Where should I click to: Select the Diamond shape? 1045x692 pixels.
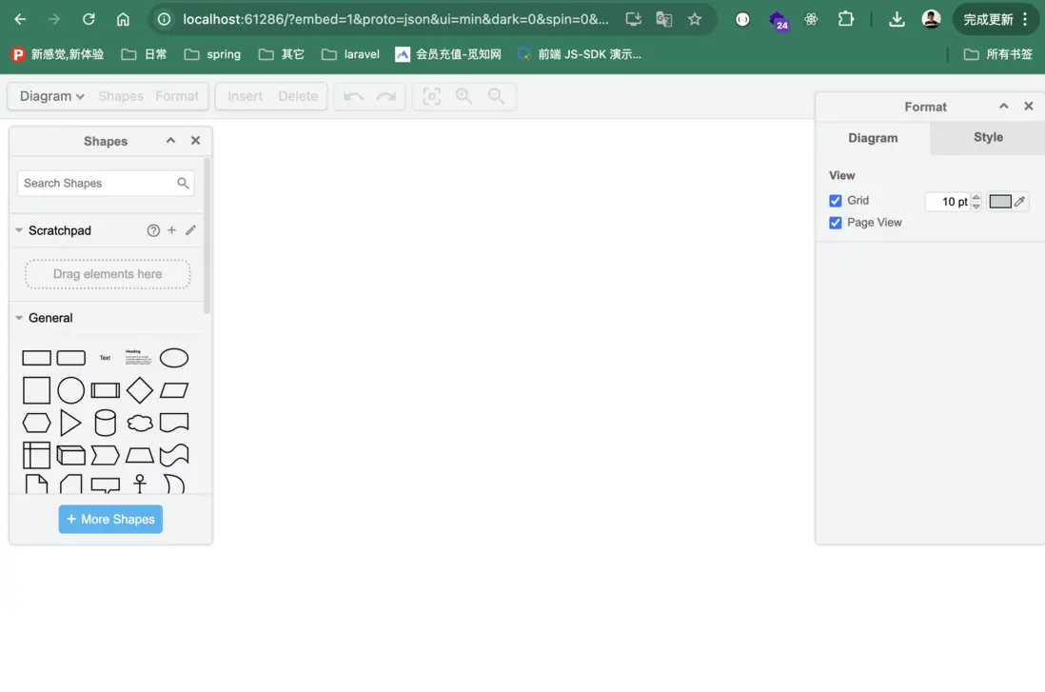(x=139, y=390)
